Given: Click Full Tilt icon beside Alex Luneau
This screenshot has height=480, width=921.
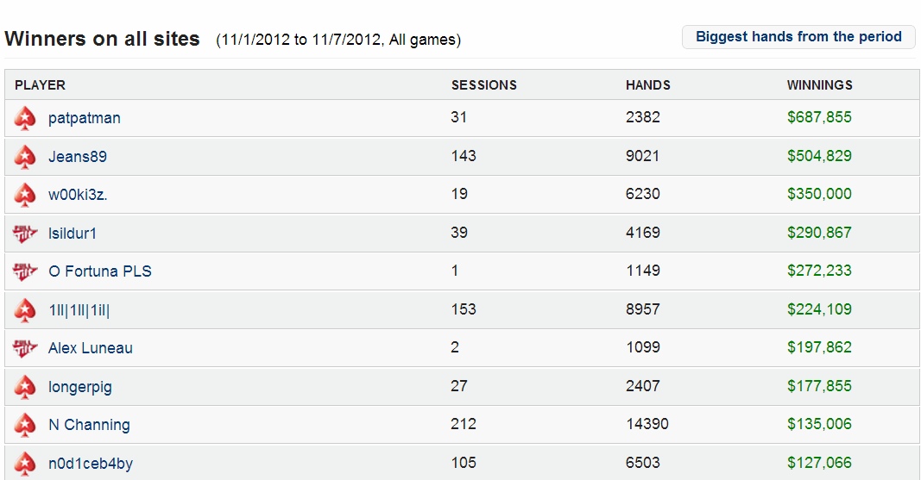Looking at the screenshot, I should (x=25, y=349).
